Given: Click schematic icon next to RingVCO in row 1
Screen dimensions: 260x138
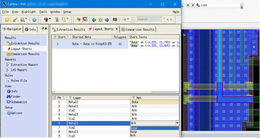Looking at the screenshot, I should [110, 44].
